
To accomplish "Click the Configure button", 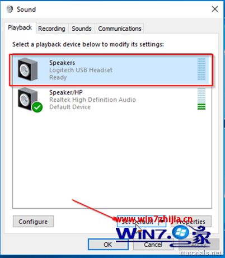I will 33,222.
